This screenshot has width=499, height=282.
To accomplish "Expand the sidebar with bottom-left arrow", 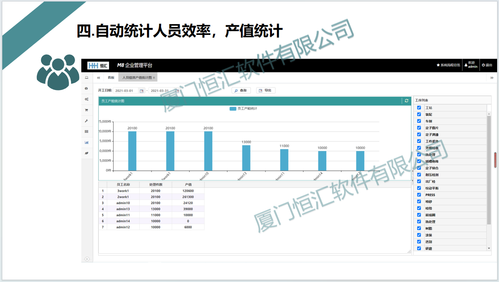I will pyautogui.click(x=87, y=259).
